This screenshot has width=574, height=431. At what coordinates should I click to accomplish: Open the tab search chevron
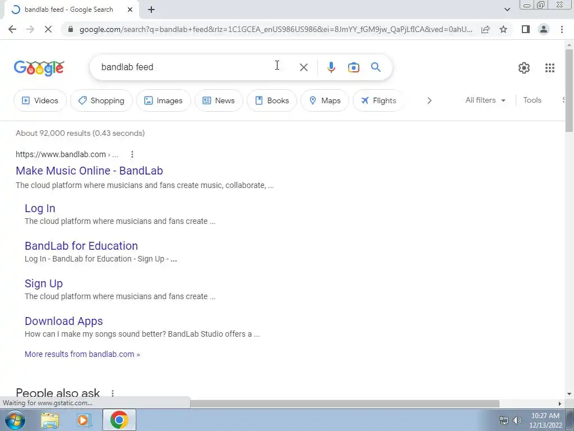(507, 10)
